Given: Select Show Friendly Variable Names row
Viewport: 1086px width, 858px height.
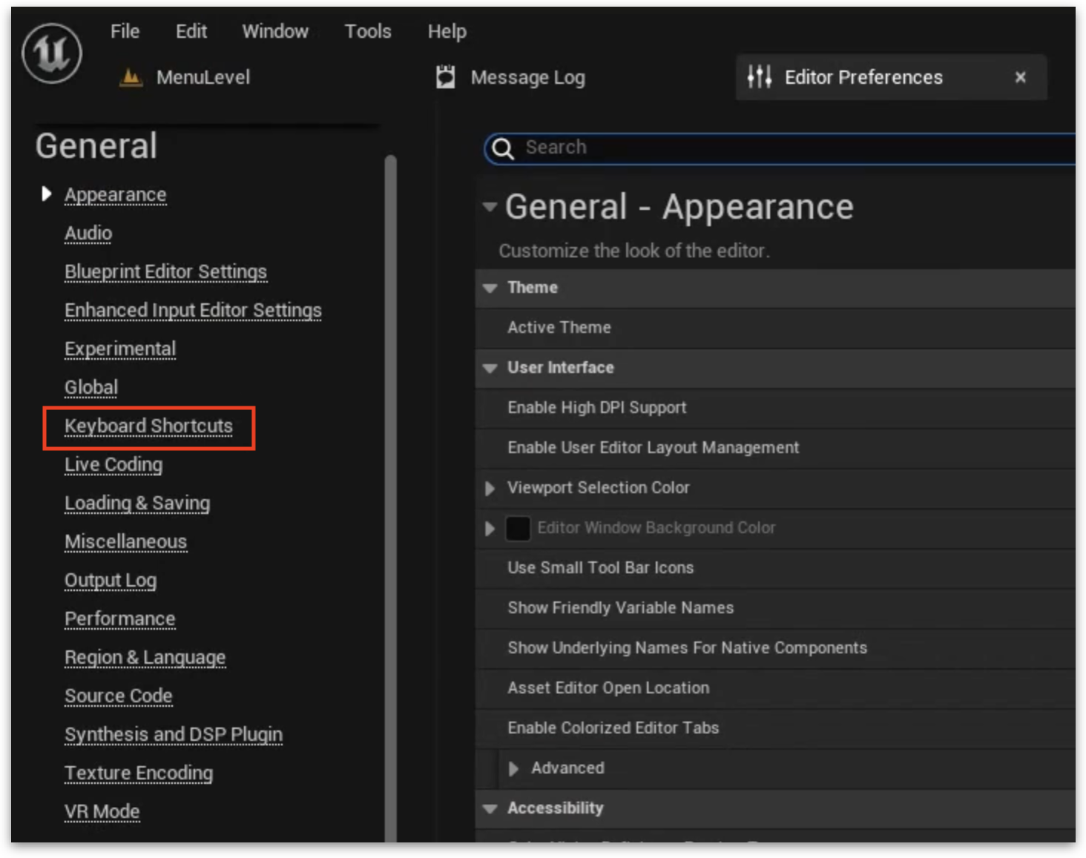Looking at the screenshot, I should point(775,608).
